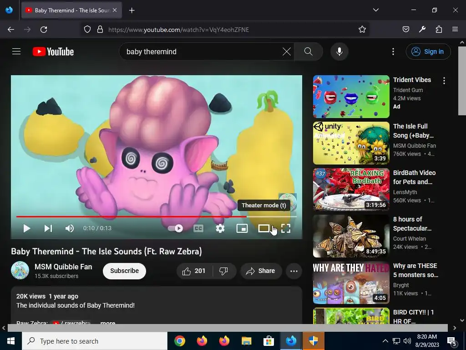Bookmark this page with star
This screenshot has height=350, width=466.
362,29
